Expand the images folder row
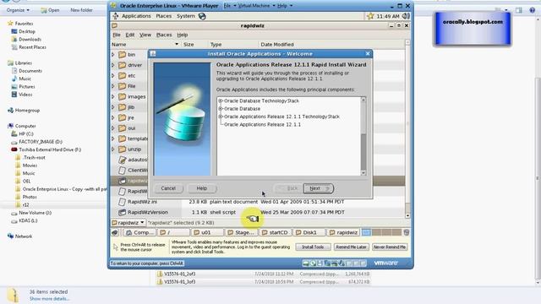 click(113, 96)
